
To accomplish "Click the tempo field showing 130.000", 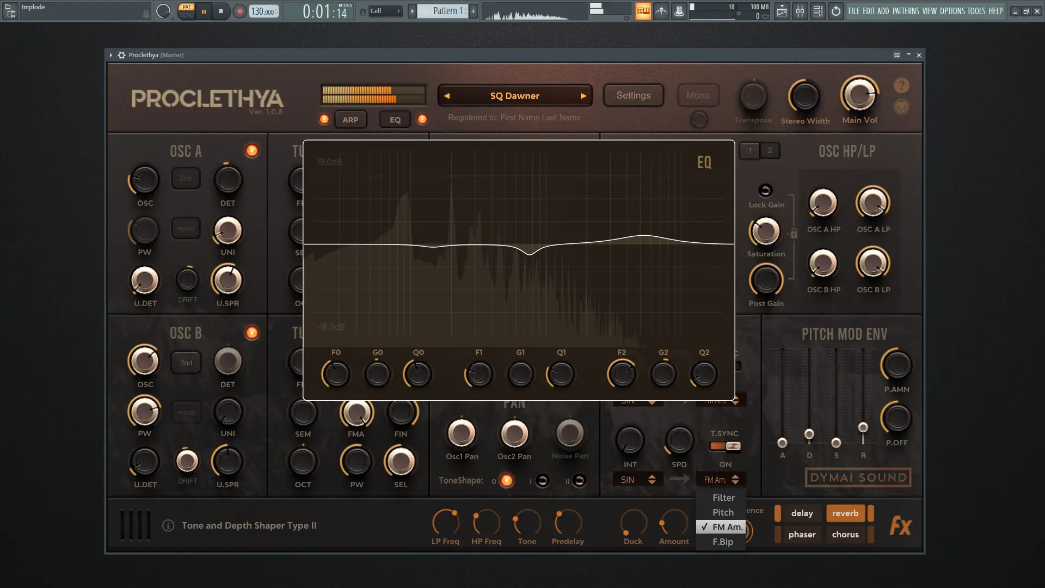I will click(263, 11).
